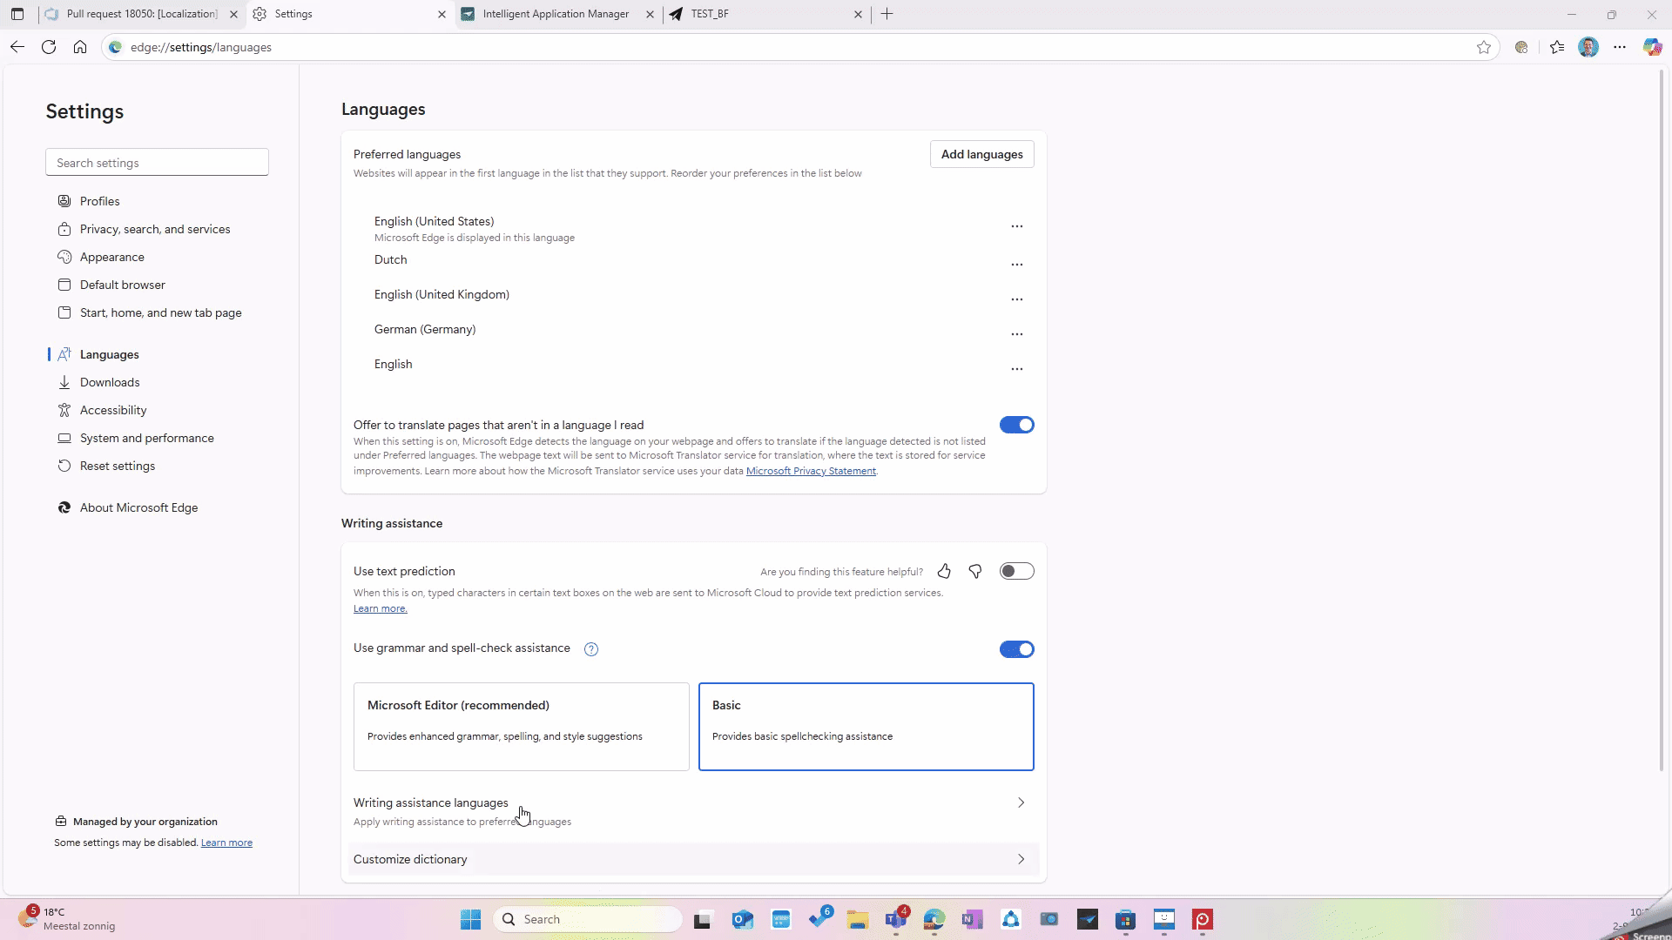Reload the page with the refresh icon
The image size is (1672, 940).
49,47
